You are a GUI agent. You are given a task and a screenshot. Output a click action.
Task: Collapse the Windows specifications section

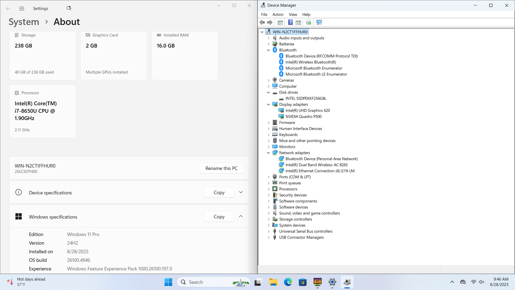click(x=241, y=216)
